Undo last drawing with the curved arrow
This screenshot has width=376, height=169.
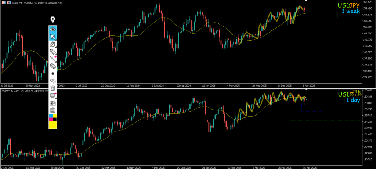[53, 81]
